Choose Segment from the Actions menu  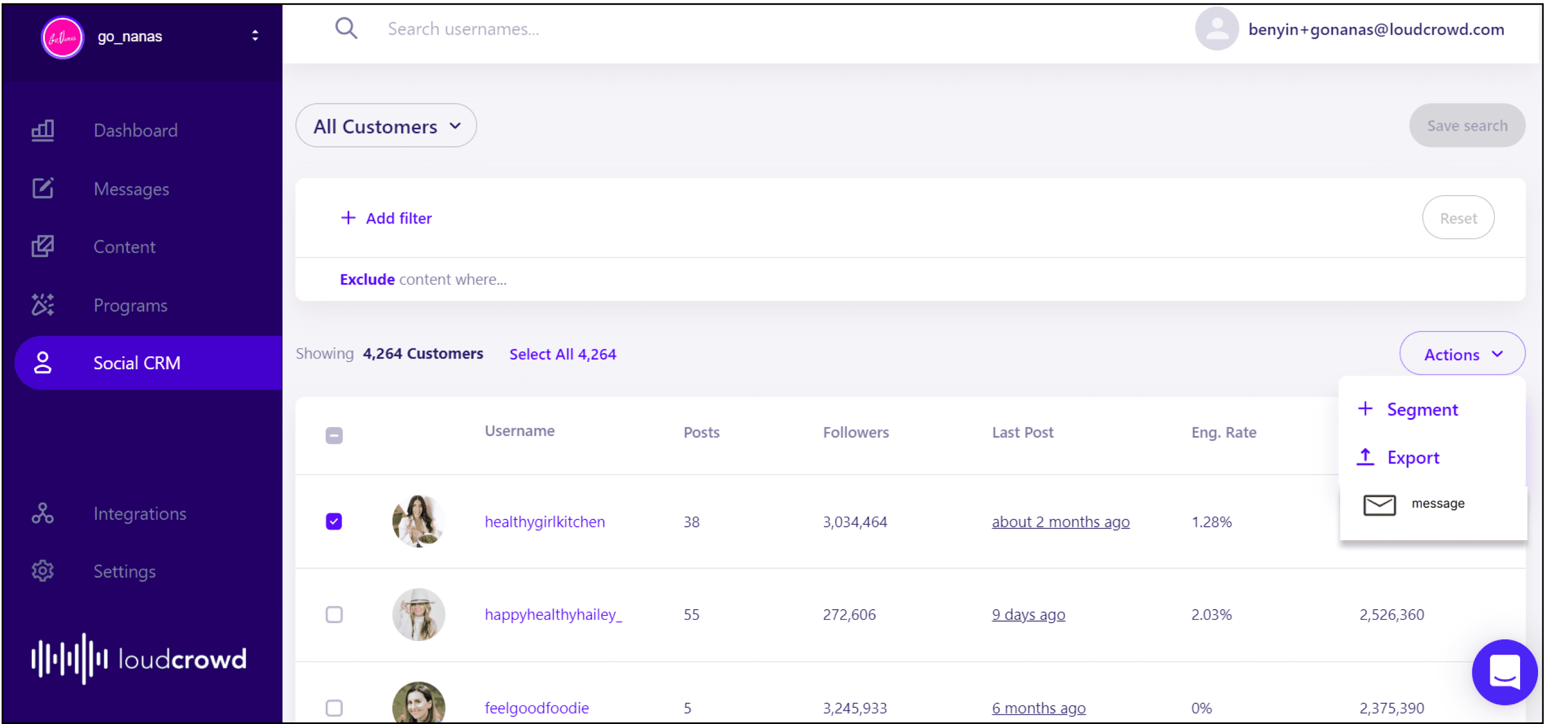pos(1421,410)
